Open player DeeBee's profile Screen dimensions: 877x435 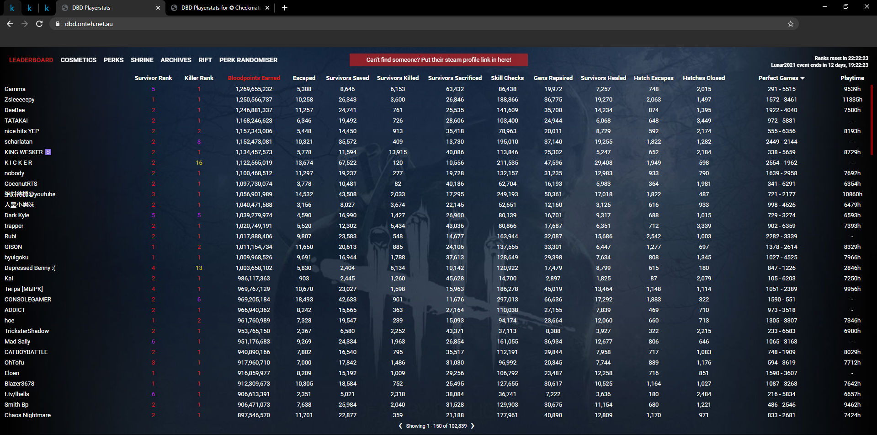(x=15, y=110)
